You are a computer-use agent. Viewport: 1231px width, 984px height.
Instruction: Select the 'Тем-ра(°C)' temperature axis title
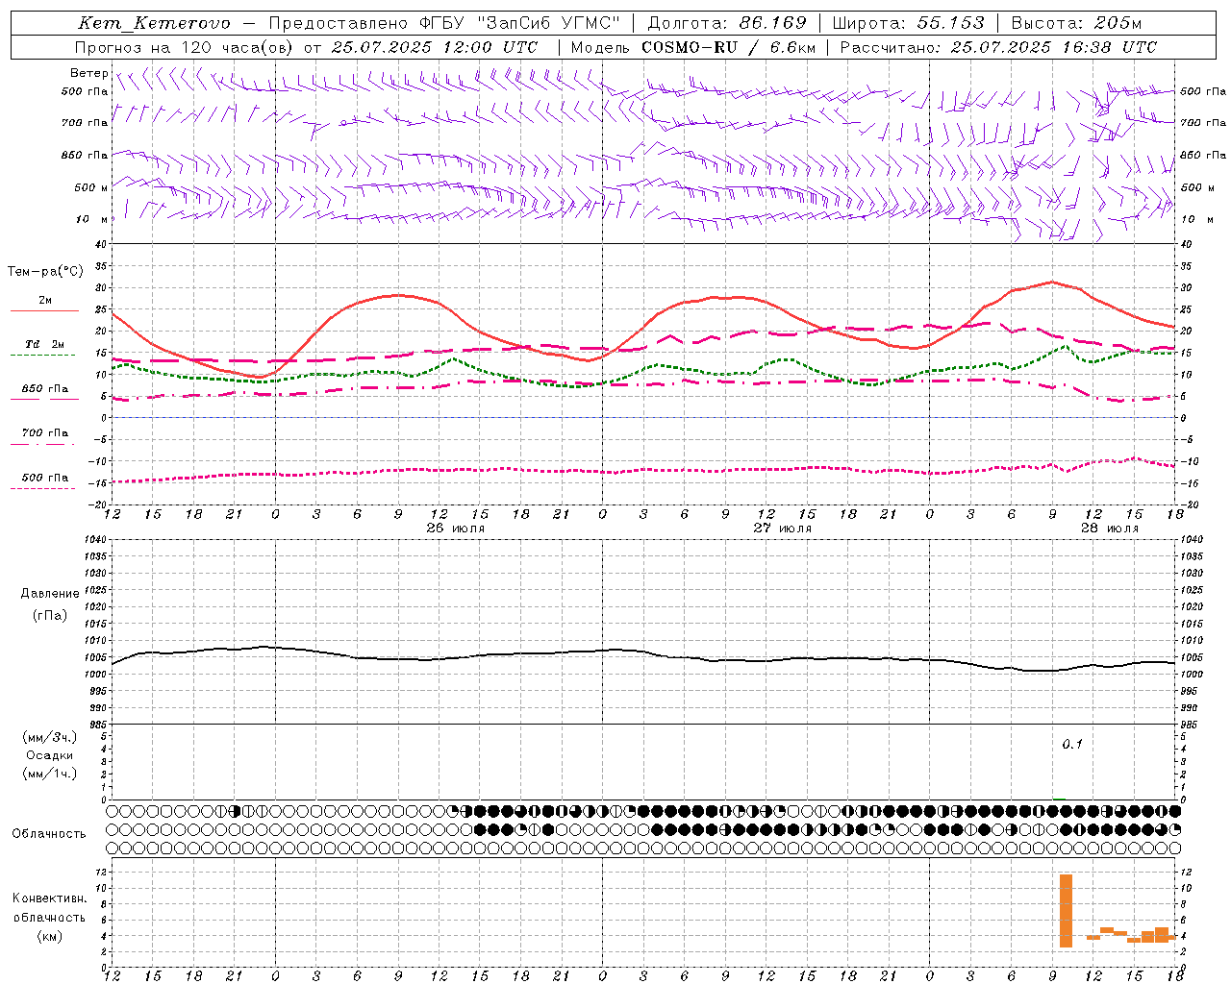tap(45, 272)
